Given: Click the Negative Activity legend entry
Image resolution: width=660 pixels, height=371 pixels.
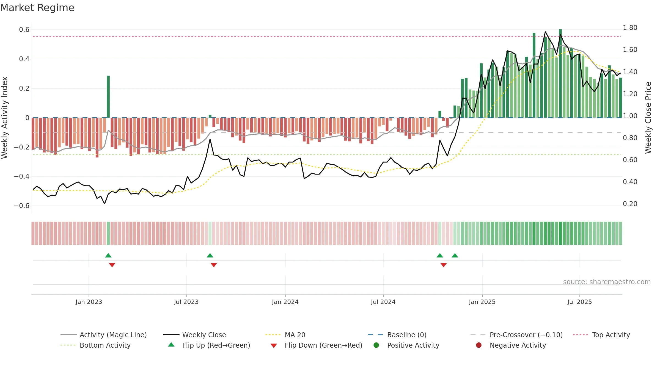Looking at the screenshot, I should coord(511,345).
